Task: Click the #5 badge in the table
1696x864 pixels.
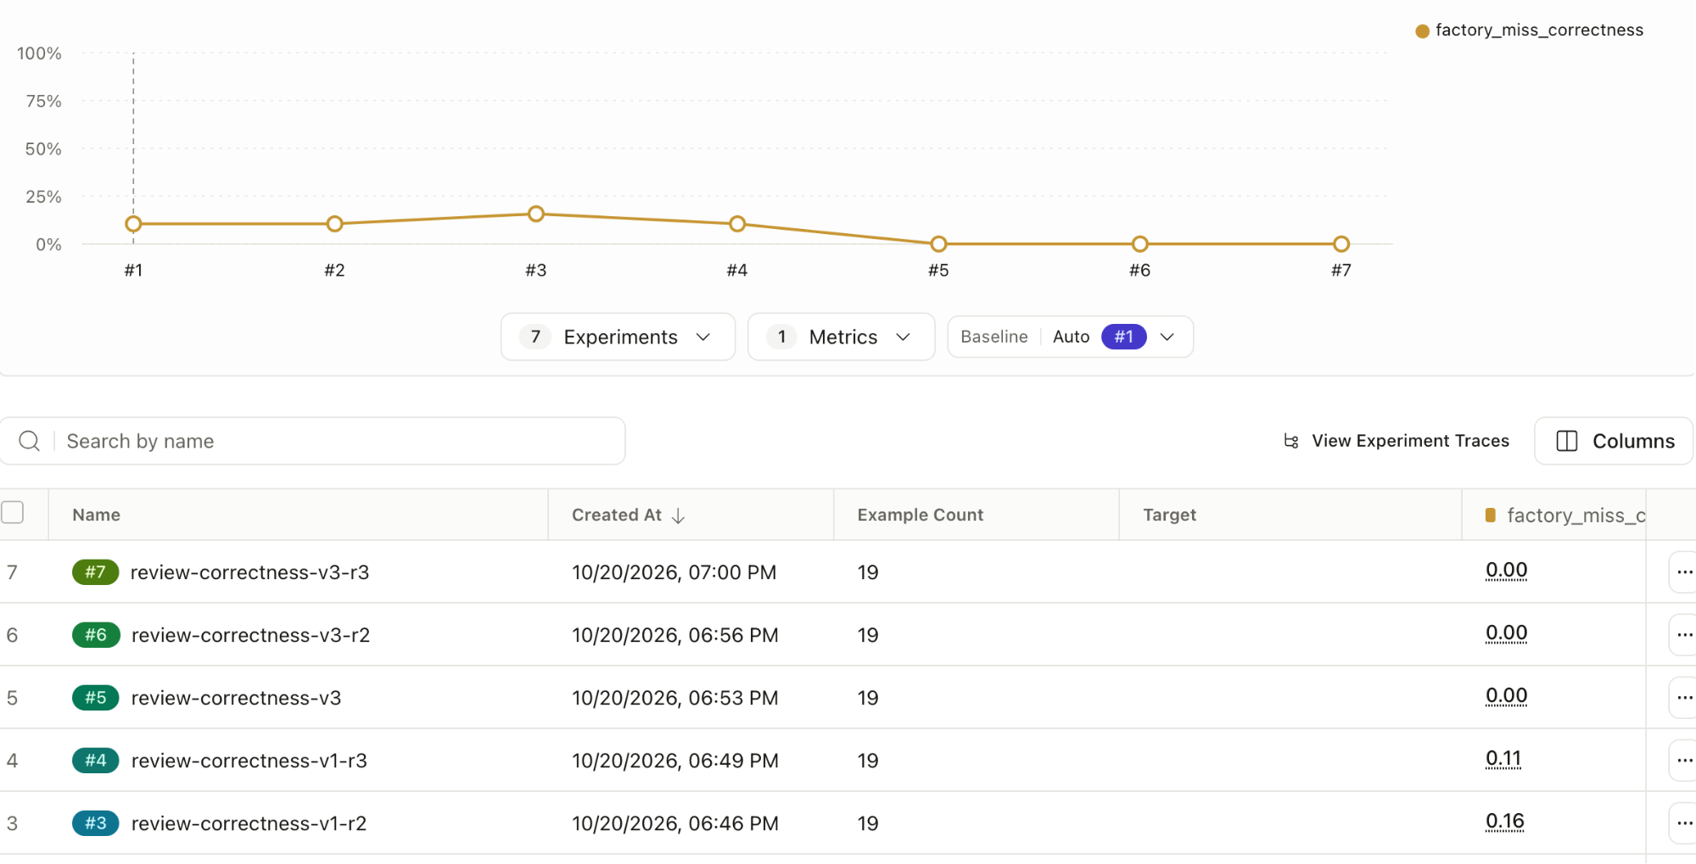Action: [x=96, y=698]
